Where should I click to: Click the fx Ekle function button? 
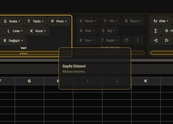[x=161, y=21]
